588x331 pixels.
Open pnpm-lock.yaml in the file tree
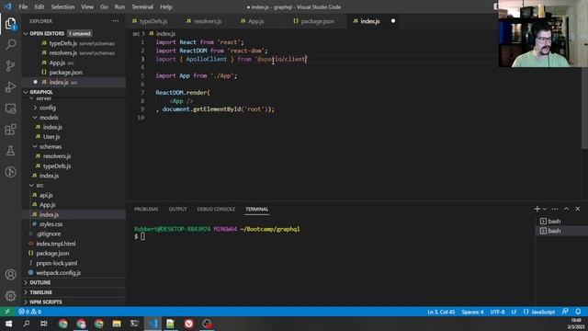coord(57,263)
